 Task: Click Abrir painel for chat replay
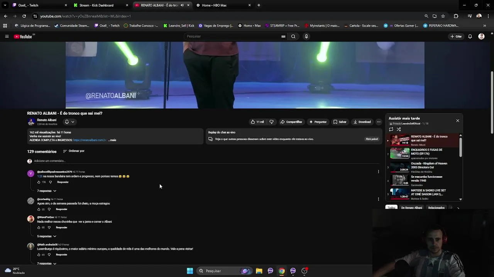pos(372,139)
